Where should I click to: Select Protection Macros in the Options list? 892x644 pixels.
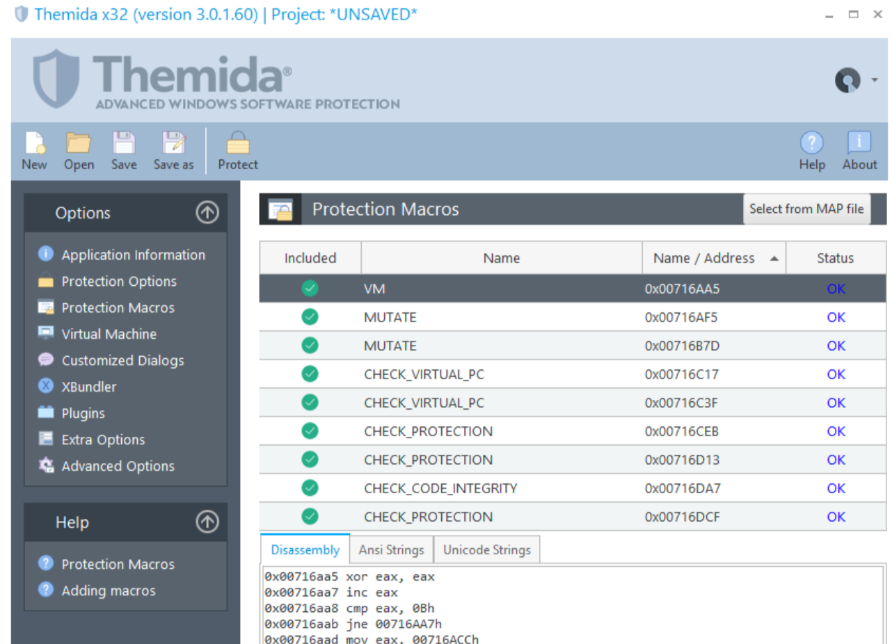click(x=118, y=307)
